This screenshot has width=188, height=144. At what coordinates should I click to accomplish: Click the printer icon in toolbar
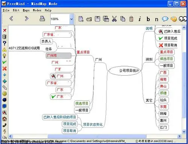click(42, 18)
